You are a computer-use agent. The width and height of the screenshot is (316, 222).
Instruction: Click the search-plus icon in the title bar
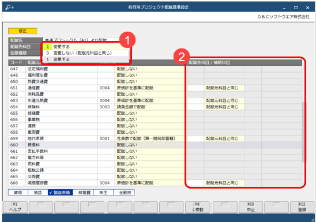[10, 7]
